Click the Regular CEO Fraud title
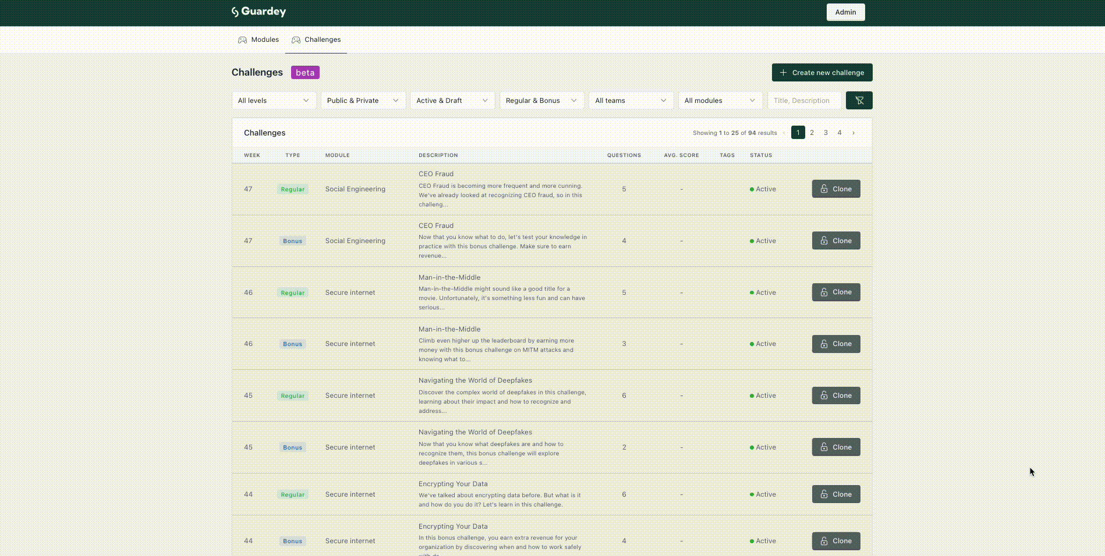This screenshot has height=556, width=1105. (436, 174)
